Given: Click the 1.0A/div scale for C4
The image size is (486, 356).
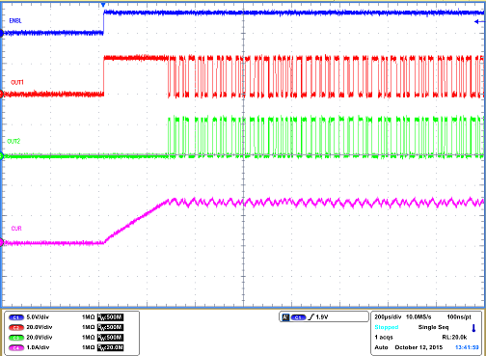Looking at the screenshot, I should click(x=38, y=347).
